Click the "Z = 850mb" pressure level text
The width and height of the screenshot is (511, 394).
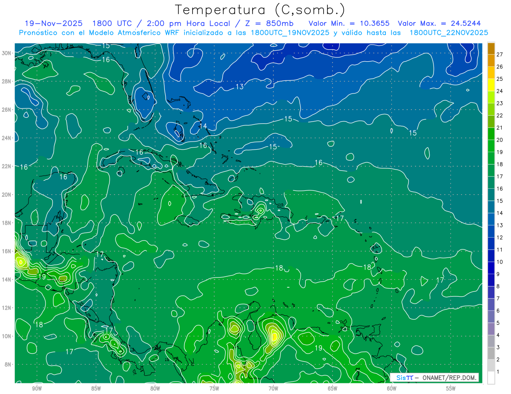point(270,23)
